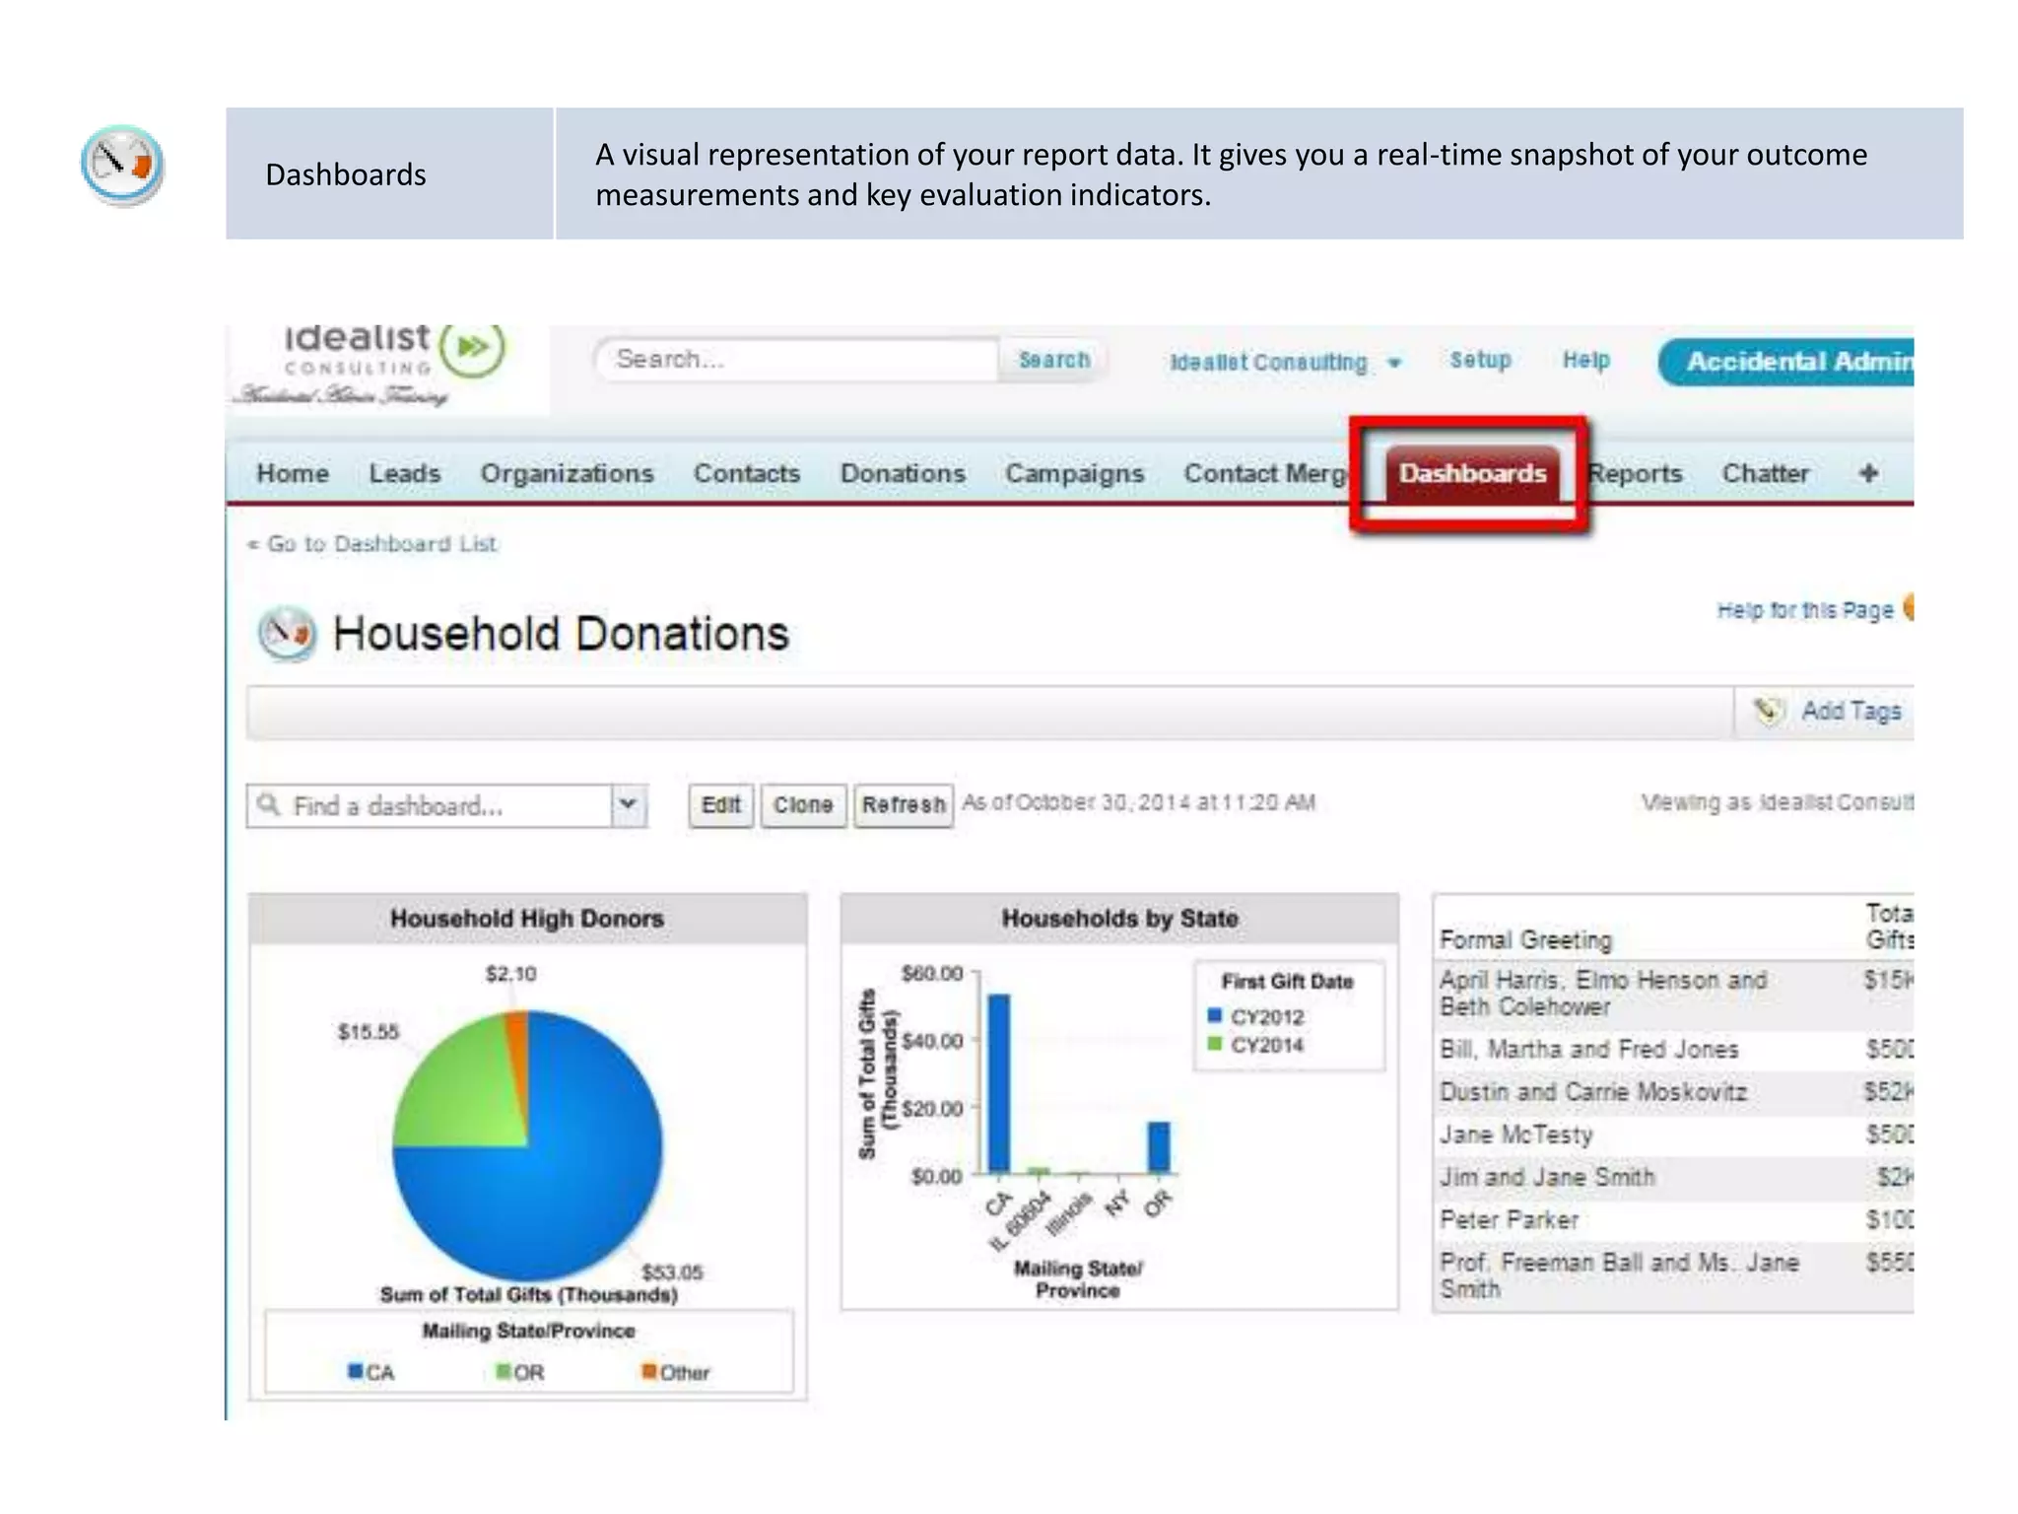Click the blue CY2012 legend swatch

[x=1215, y=1015]
